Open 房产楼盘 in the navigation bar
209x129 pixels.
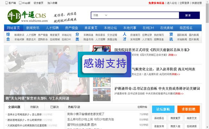72,28
